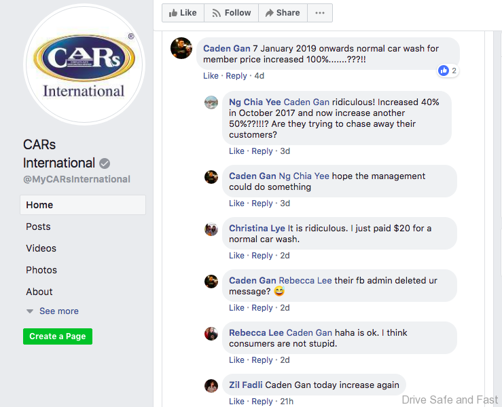Open the Share button menu
This screenshot has width=502, height=407.
click(x=282, y=13)
